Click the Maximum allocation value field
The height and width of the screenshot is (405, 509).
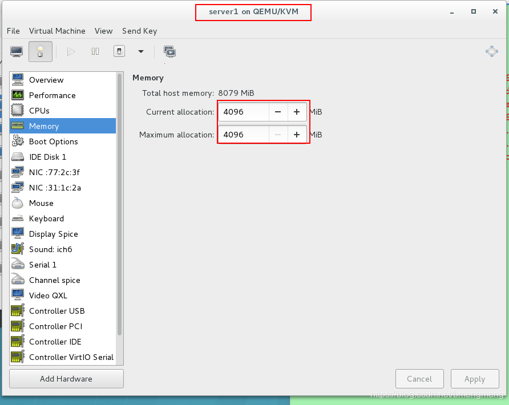pos(244,135)
